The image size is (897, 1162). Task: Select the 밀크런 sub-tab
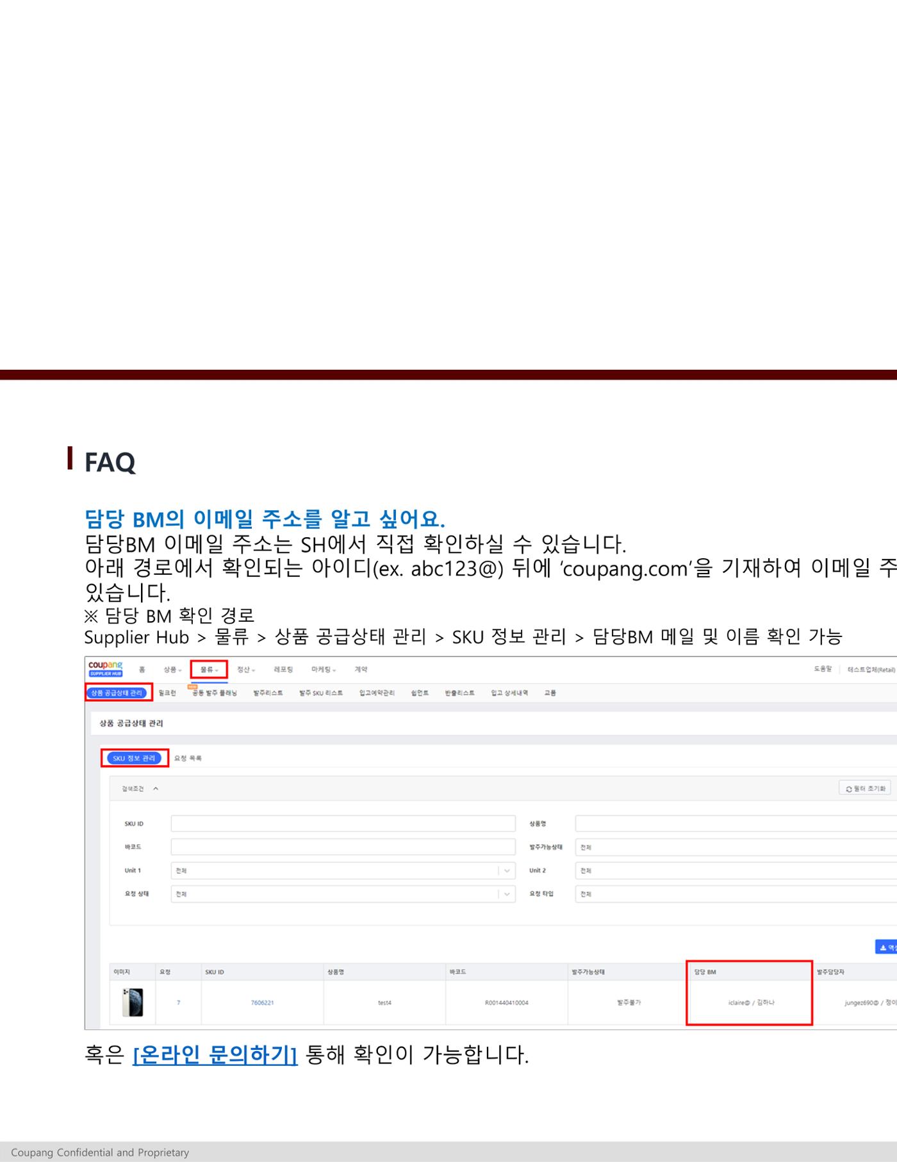coord(167,693)
